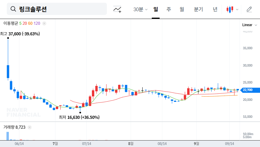Click the 이동평균 indicator label
The width and height of the screenshot is (260, 147).
pyautogui.click(x=11, y=23)
